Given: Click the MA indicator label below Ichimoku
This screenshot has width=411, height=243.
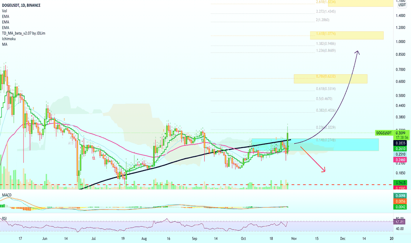Looking at the screenshot, I should (5, 44).
